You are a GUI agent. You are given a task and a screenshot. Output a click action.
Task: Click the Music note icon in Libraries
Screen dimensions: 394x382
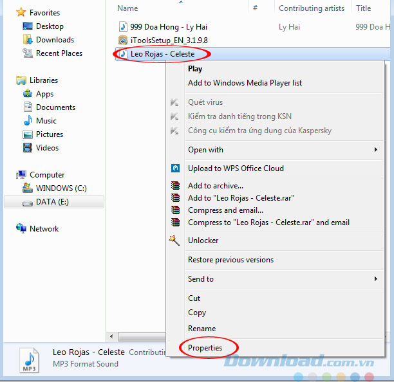pyautogui.click(x=28, y=120)
